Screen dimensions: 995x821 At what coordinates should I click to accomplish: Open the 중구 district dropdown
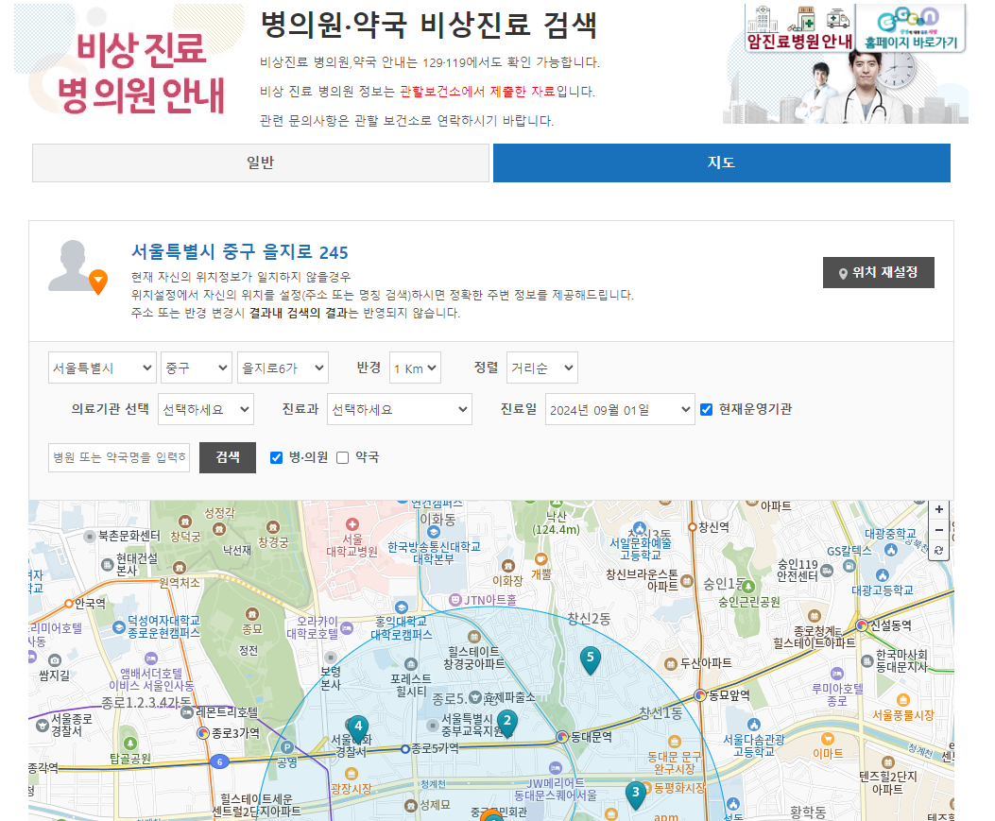(197, 368)
